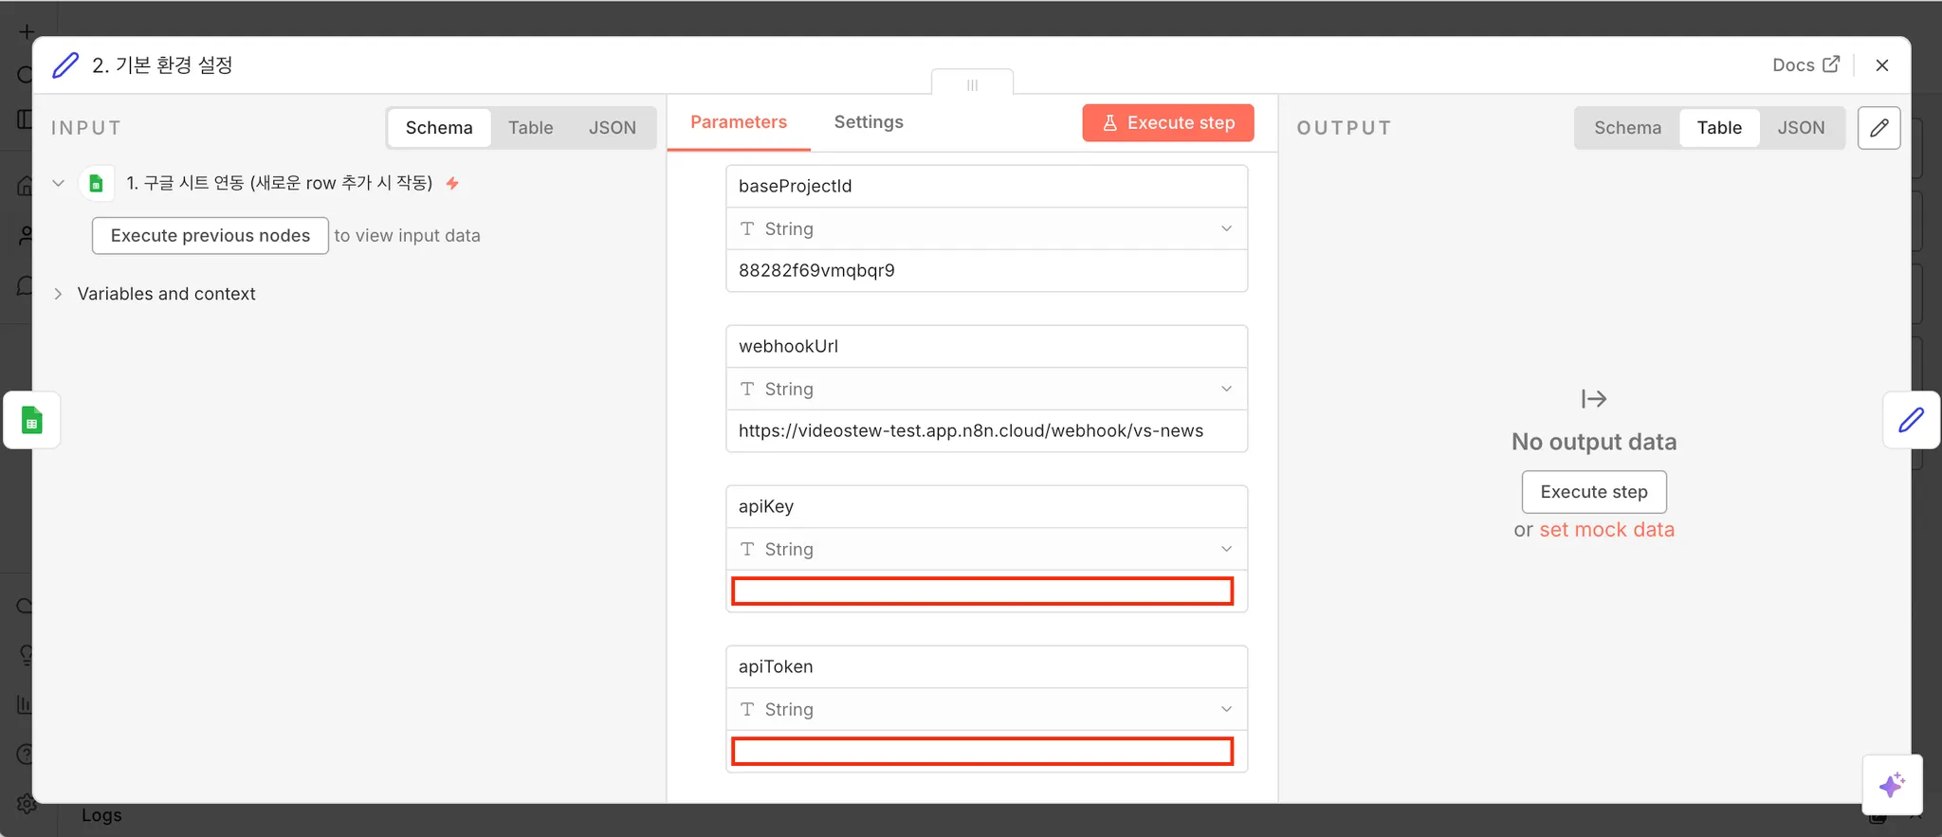
Task: Switch input view to Table
Action: [530, 128]
